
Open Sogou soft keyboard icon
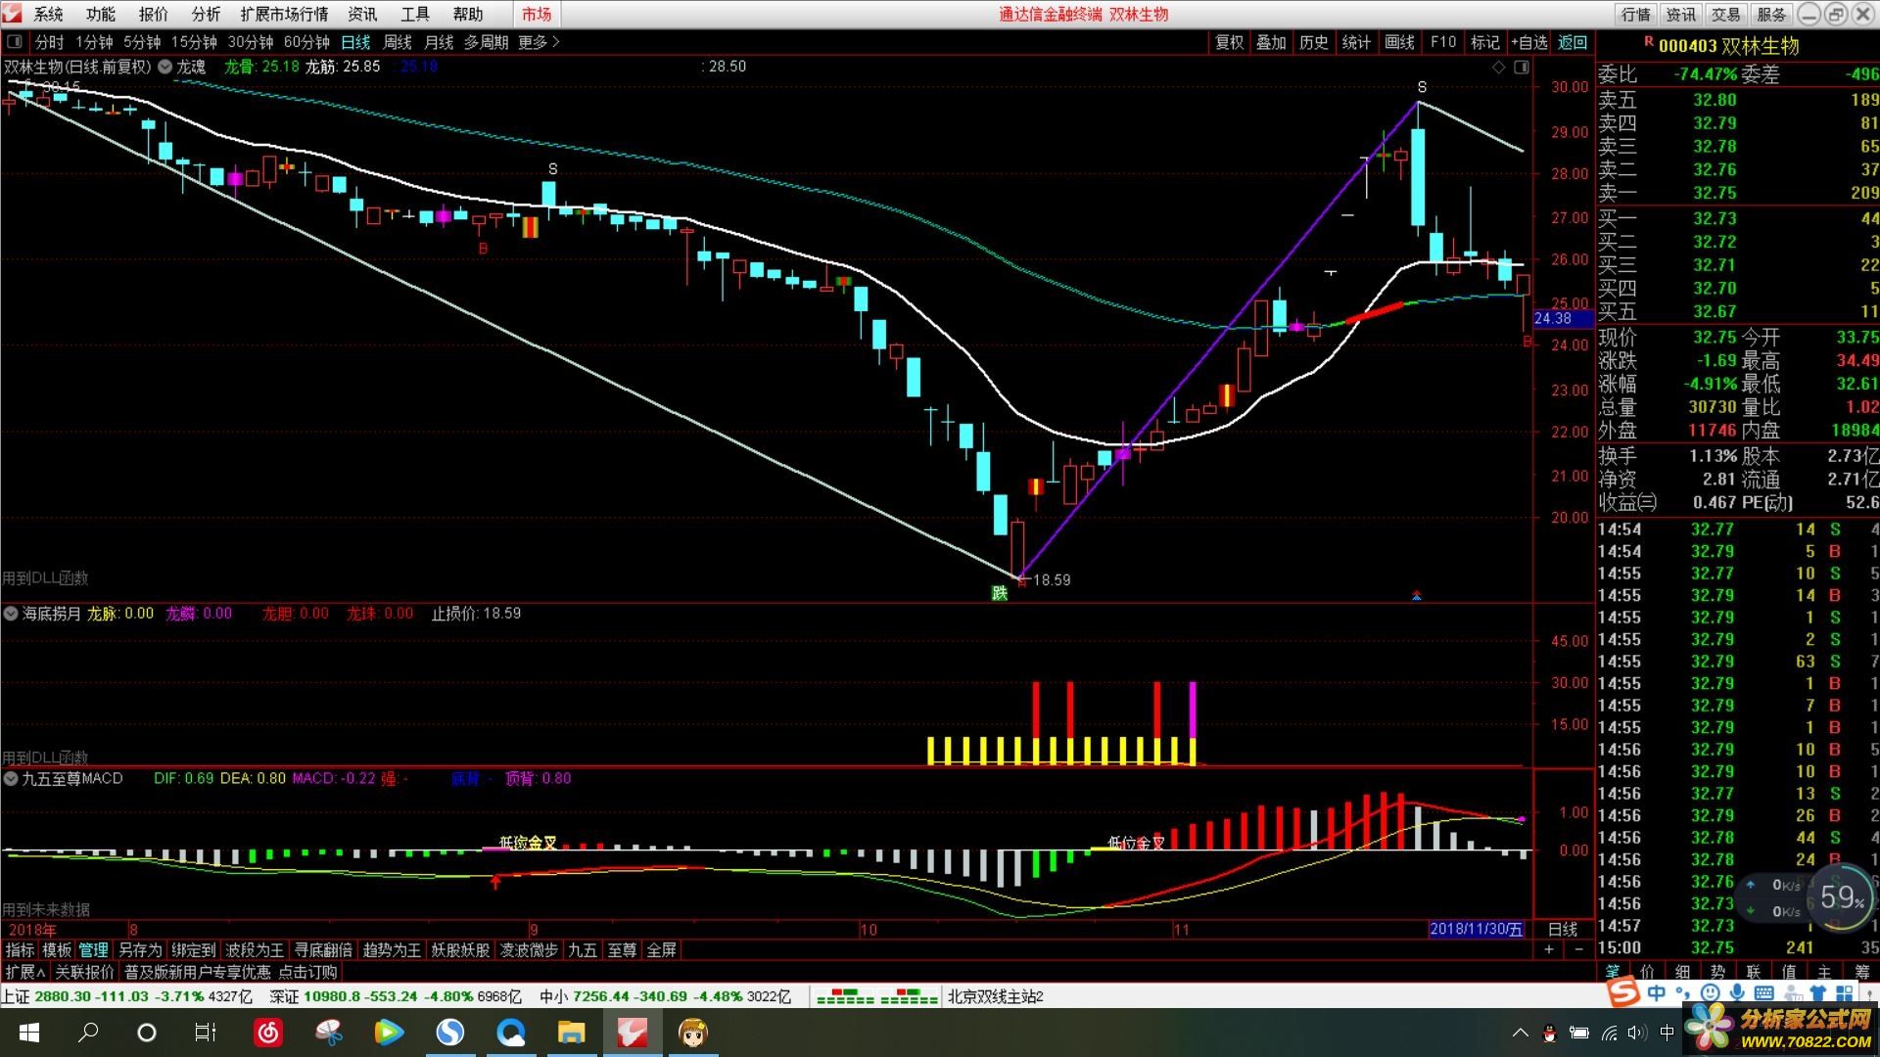coord(1763,993)
